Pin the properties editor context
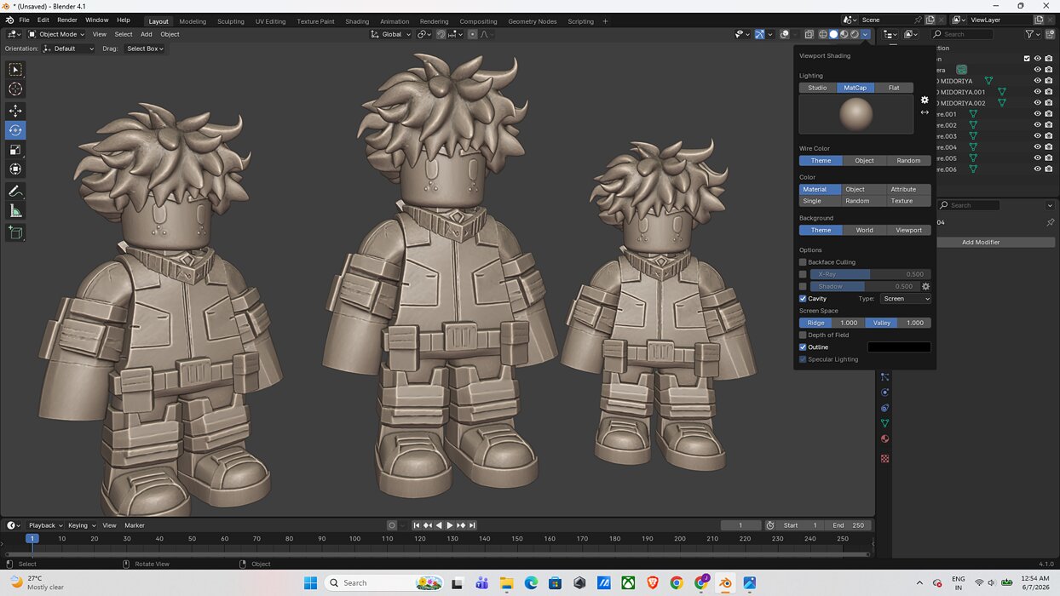 (1050, 222)
